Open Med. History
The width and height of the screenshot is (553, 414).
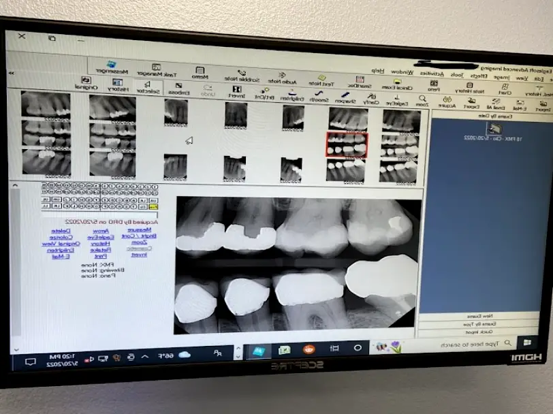[538, 91]
